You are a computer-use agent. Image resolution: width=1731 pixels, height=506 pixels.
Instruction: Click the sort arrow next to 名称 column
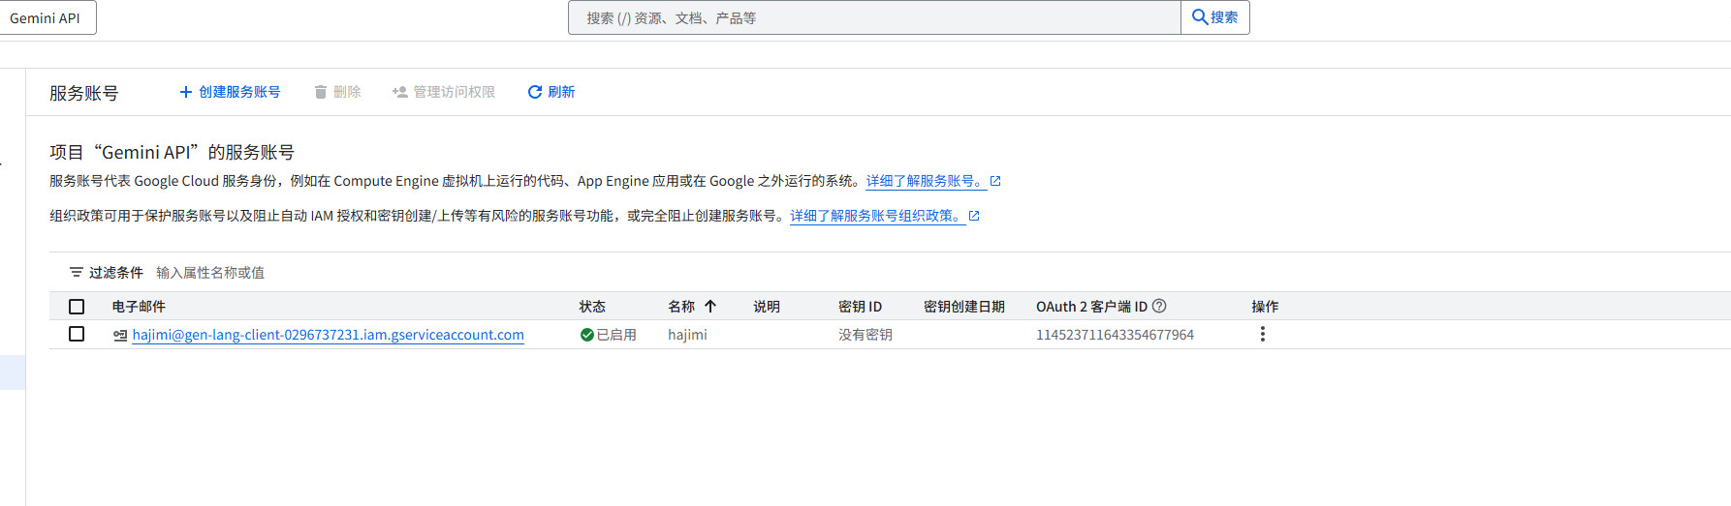pos(710,306)
